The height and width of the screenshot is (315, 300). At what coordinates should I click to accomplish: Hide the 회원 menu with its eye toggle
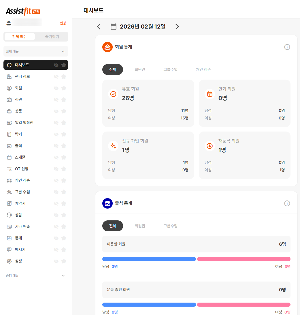tap(56, 88)
